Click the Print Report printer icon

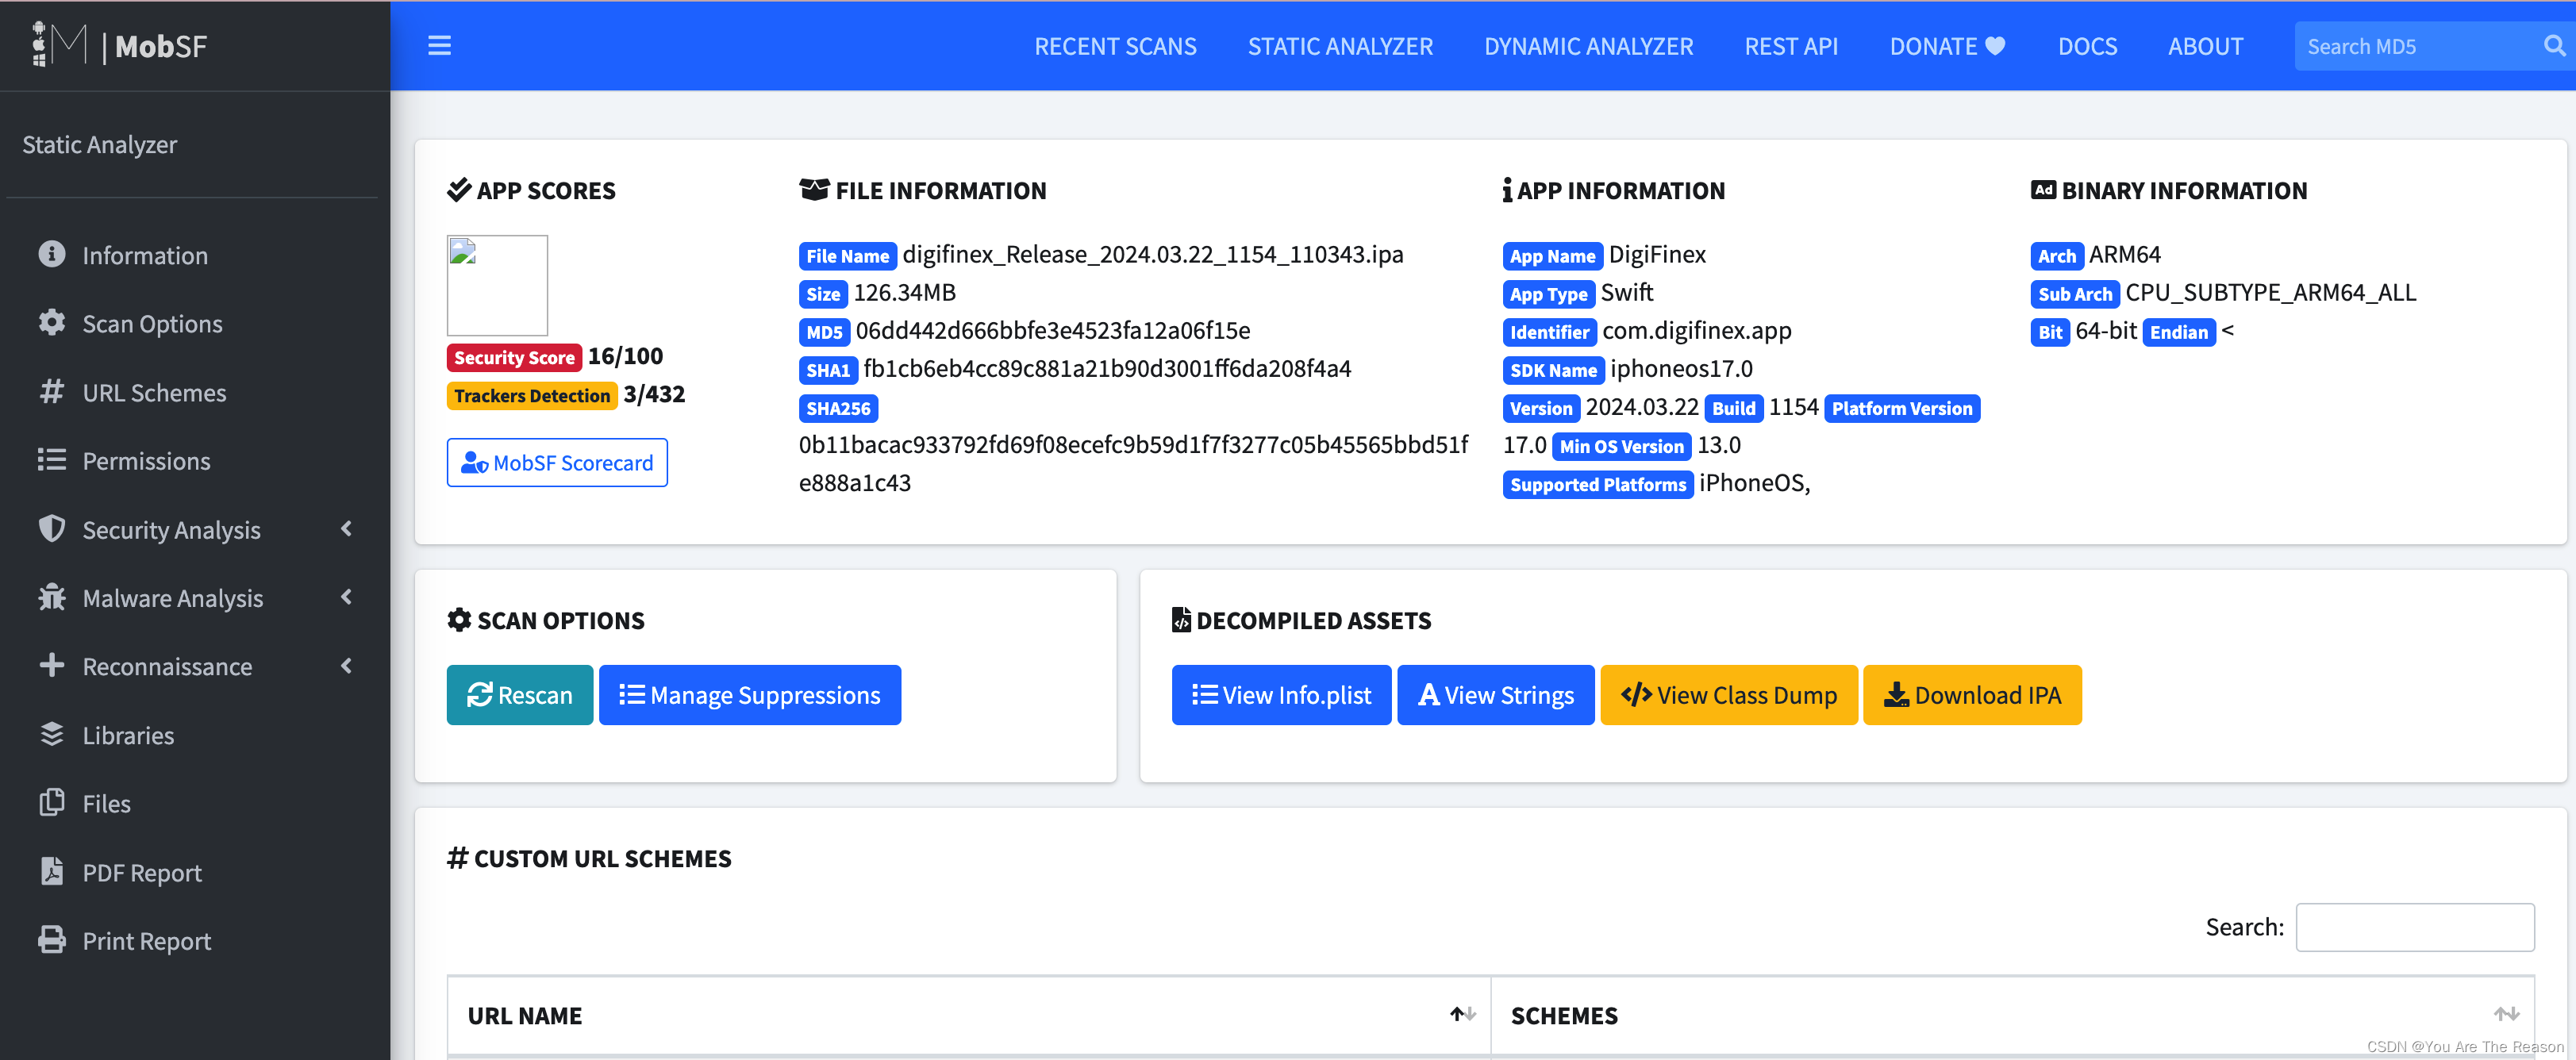click(x=52, y=940)
